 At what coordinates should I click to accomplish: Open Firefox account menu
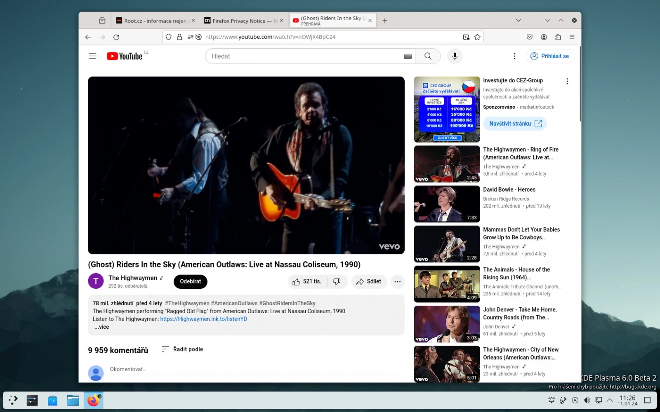(x=544, y=37)
